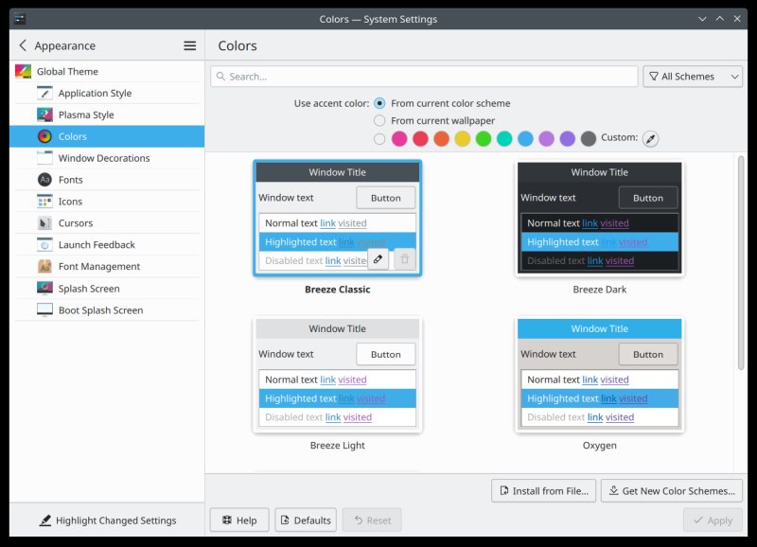Open the All Schemes filter dropdown
Image resolution: width=757 pixels, height=547 pixels.
[x=693, y=77]
